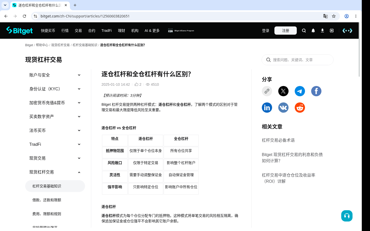Viewport: 370px width, 231px height.
Task: Share article on Facebook
Action: point(316,91)
